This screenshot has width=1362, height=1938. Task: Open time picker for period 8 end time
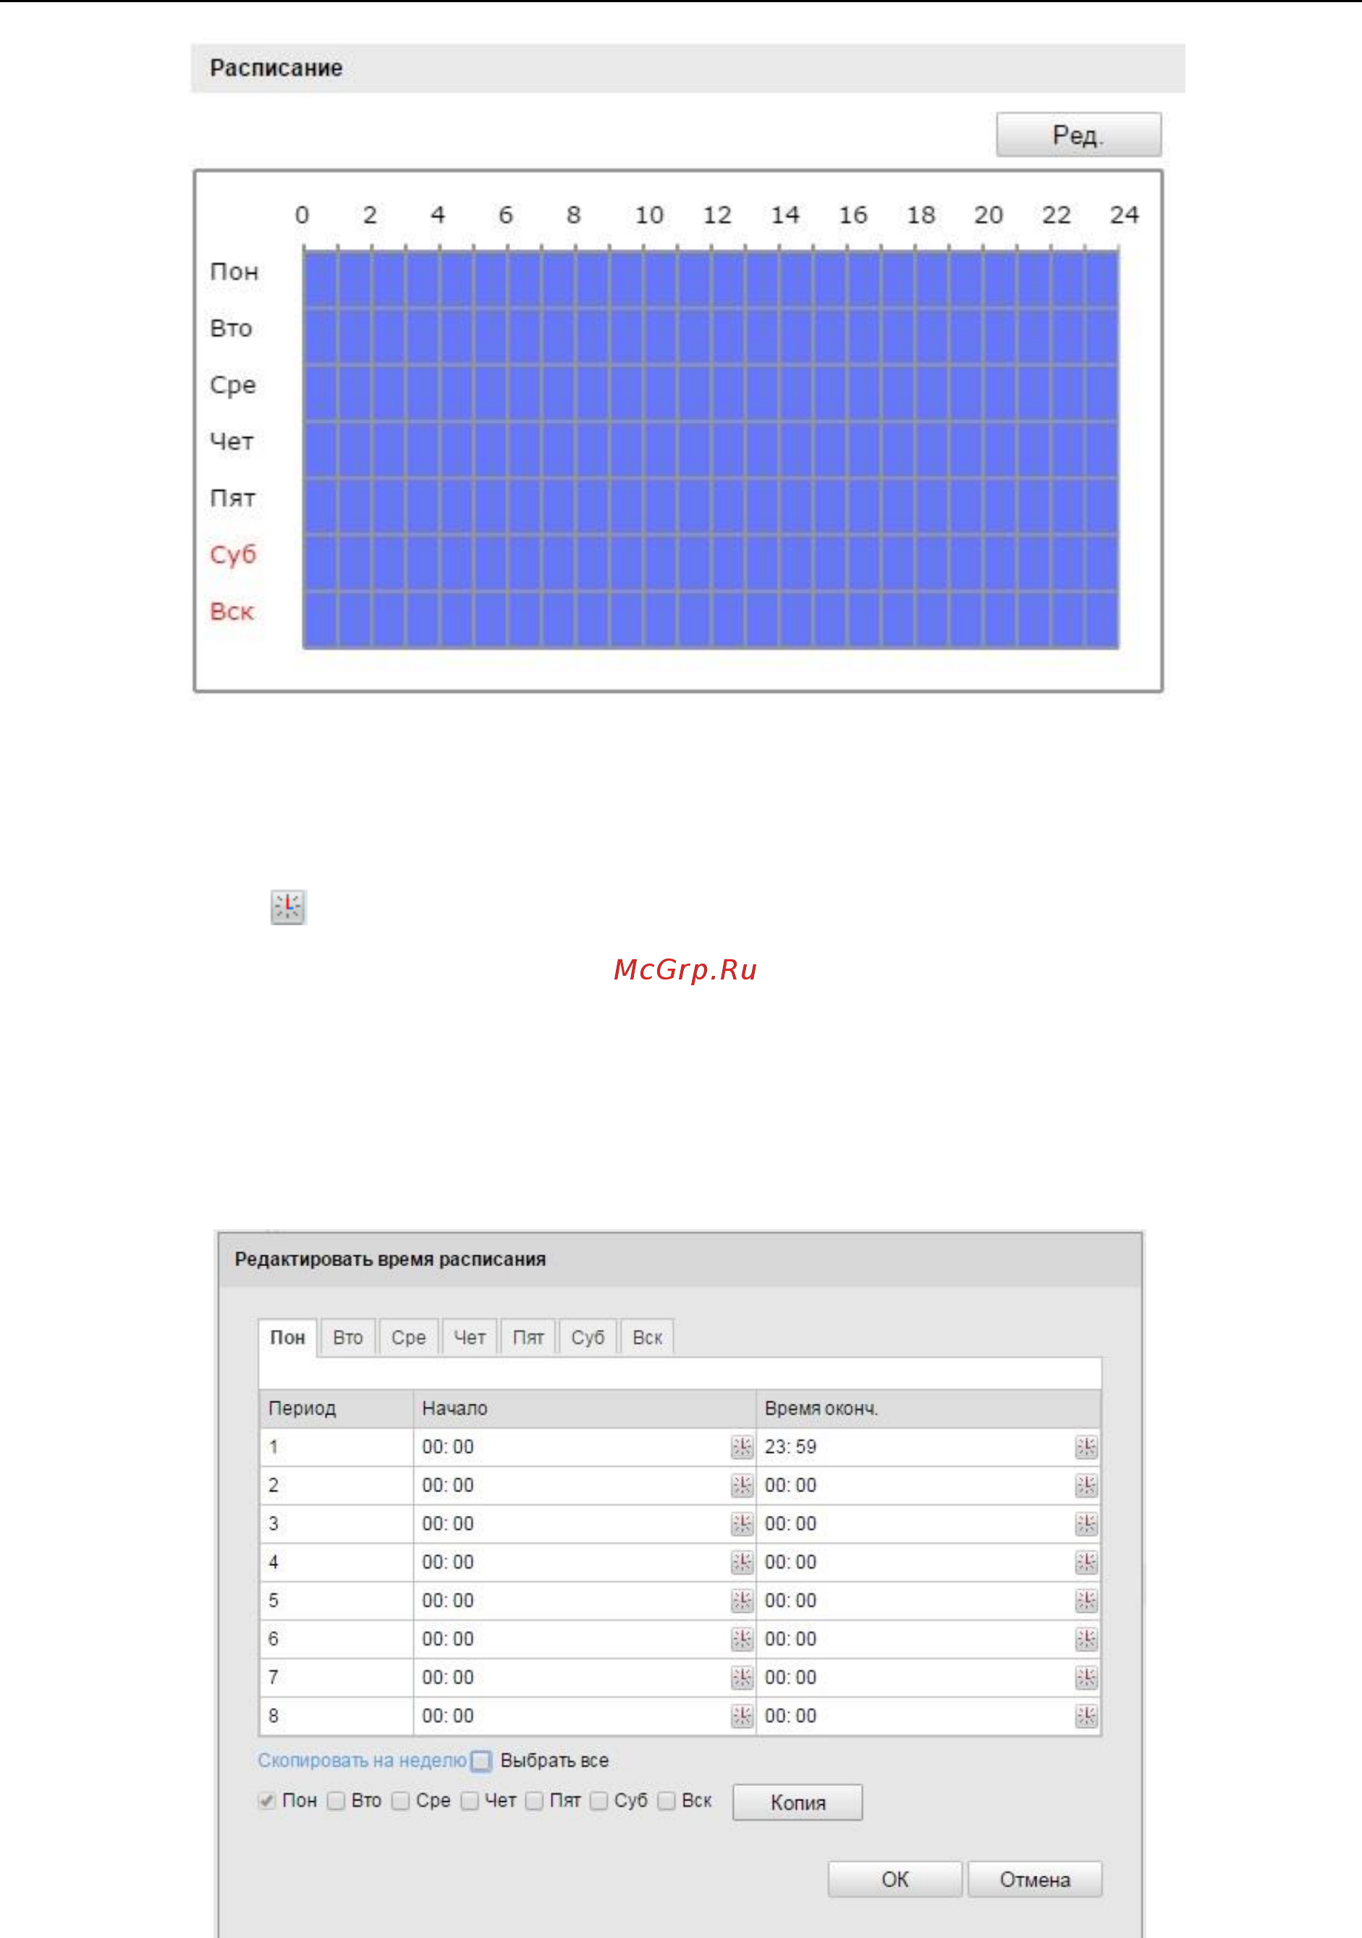pyautogui.click(x=1086, y=1716)
